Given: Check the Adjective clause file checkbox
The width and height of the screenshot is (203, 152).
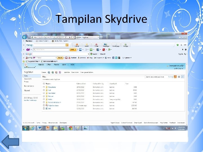Looking at the screenshot, I should (x=44, y=106).
